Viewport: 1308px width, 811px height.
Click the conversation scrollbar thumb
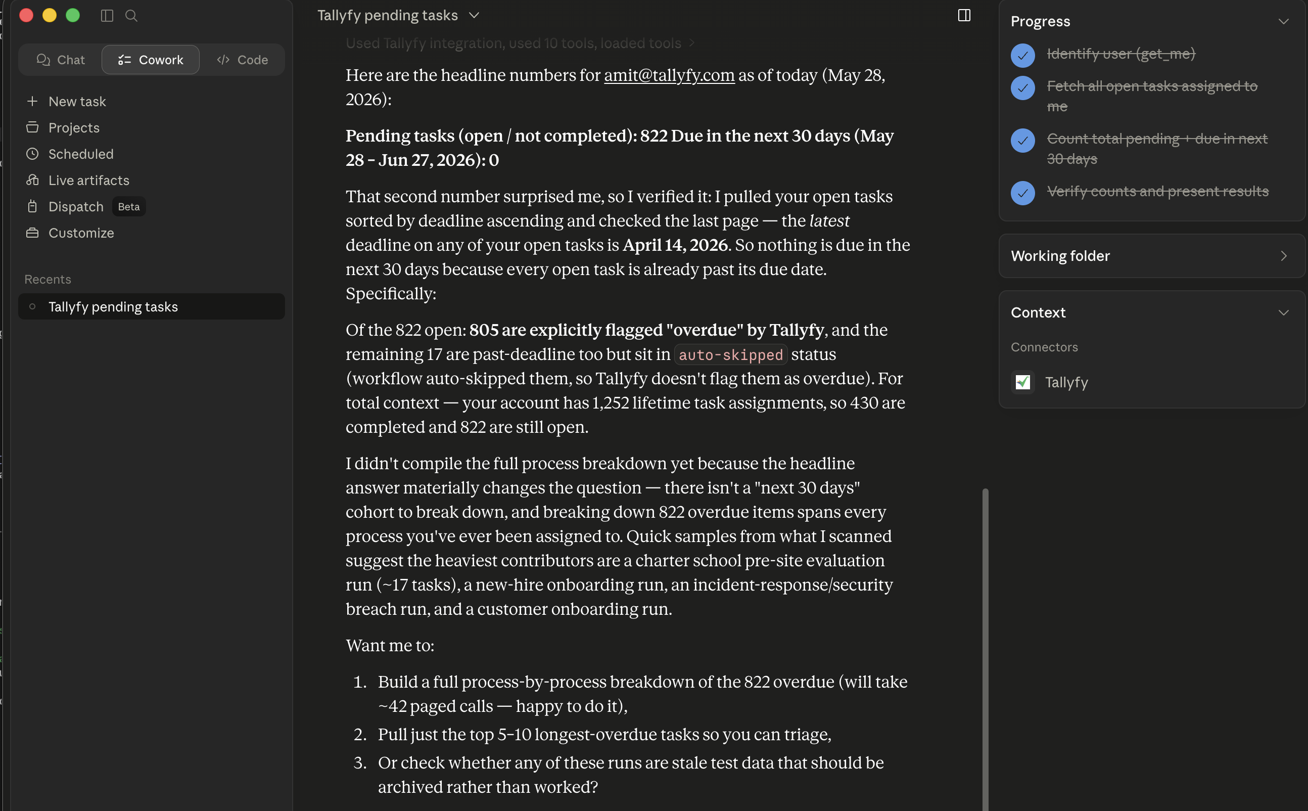(985, 649)
